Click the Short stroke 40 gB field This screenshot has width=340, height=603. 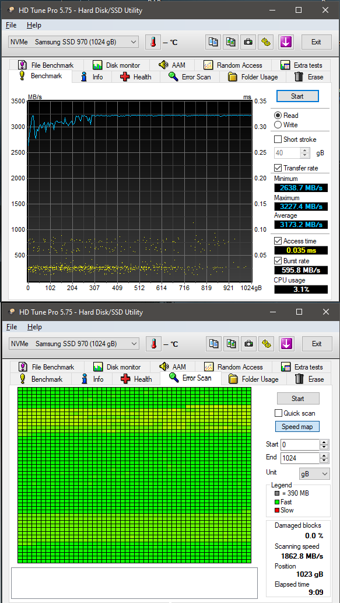[x=288, y=153]
